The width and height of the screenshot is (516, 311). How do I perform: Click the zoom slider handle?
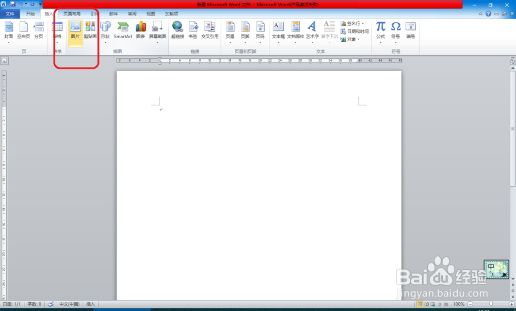coord(491,304)
